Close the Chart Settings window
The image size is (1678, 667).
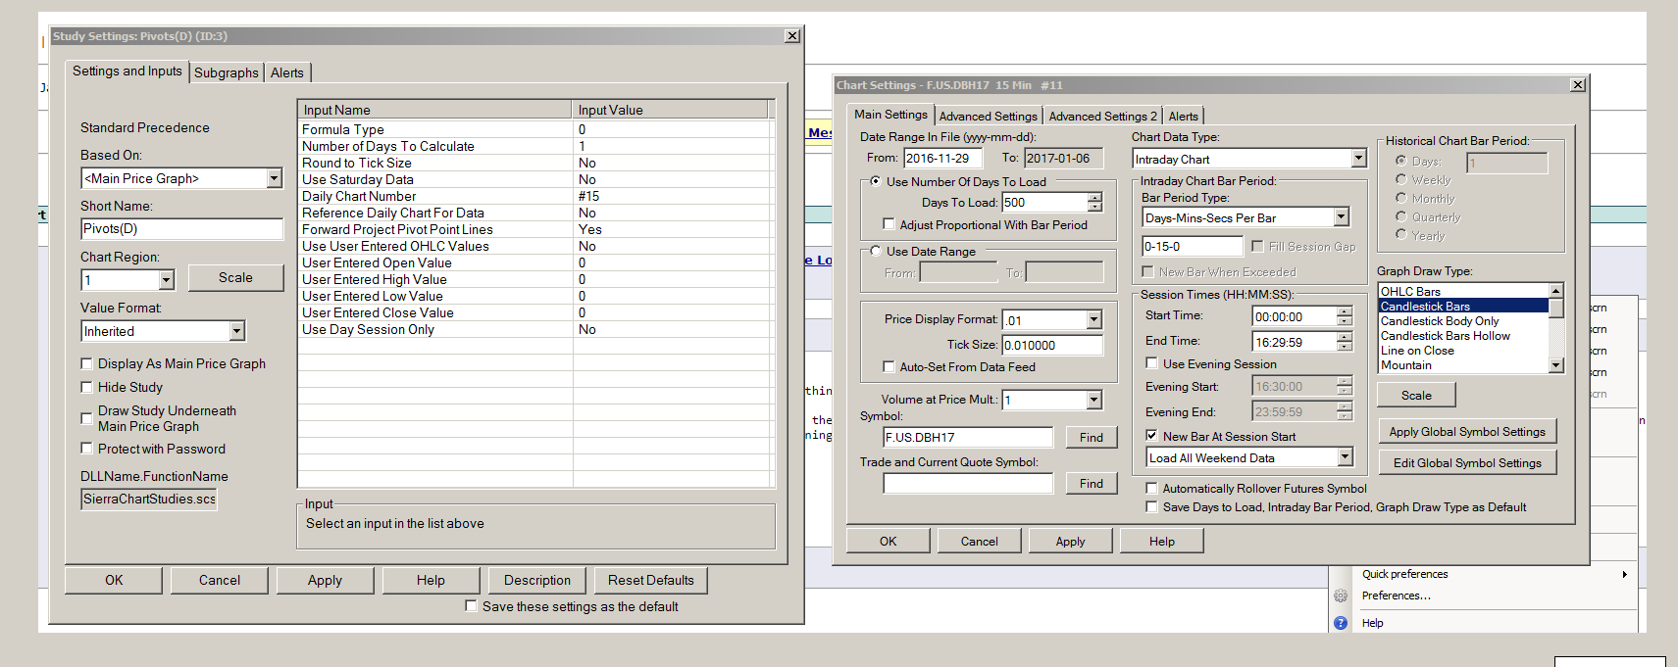click(x=1578, y=85)
